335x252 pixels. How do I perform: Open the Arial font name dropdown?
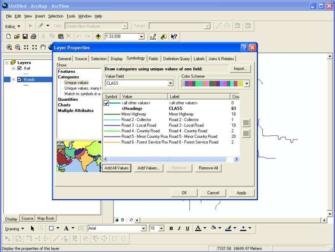click(x=144, y=228)
